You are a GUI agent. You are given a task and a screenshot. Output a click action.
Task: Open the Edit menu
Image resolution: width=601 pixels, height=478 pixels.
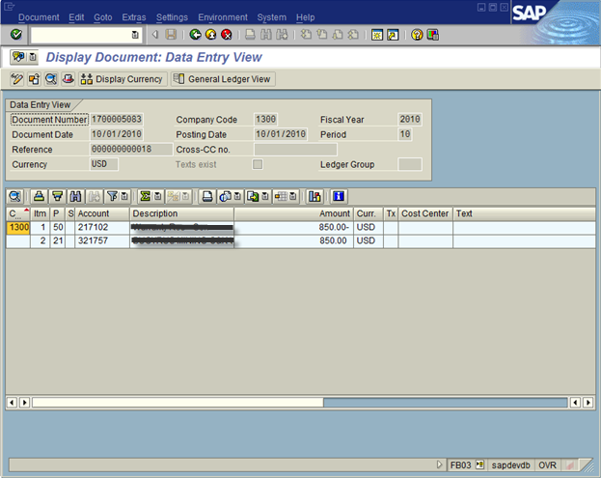[76, 17]
